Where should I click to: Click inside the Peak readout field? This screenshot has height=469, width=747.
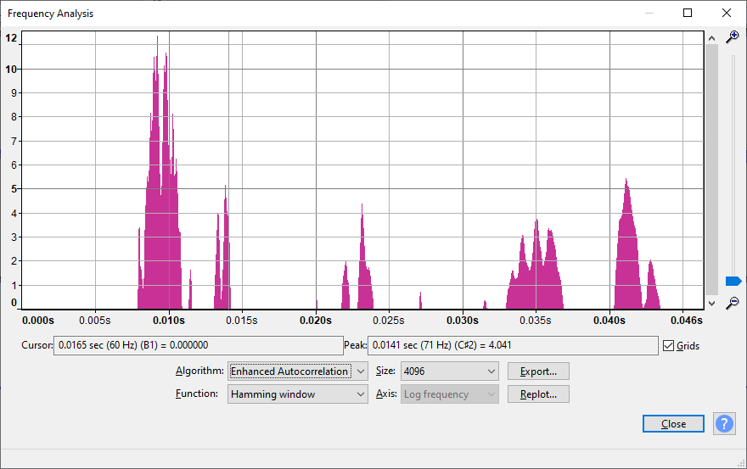[513, 346]
